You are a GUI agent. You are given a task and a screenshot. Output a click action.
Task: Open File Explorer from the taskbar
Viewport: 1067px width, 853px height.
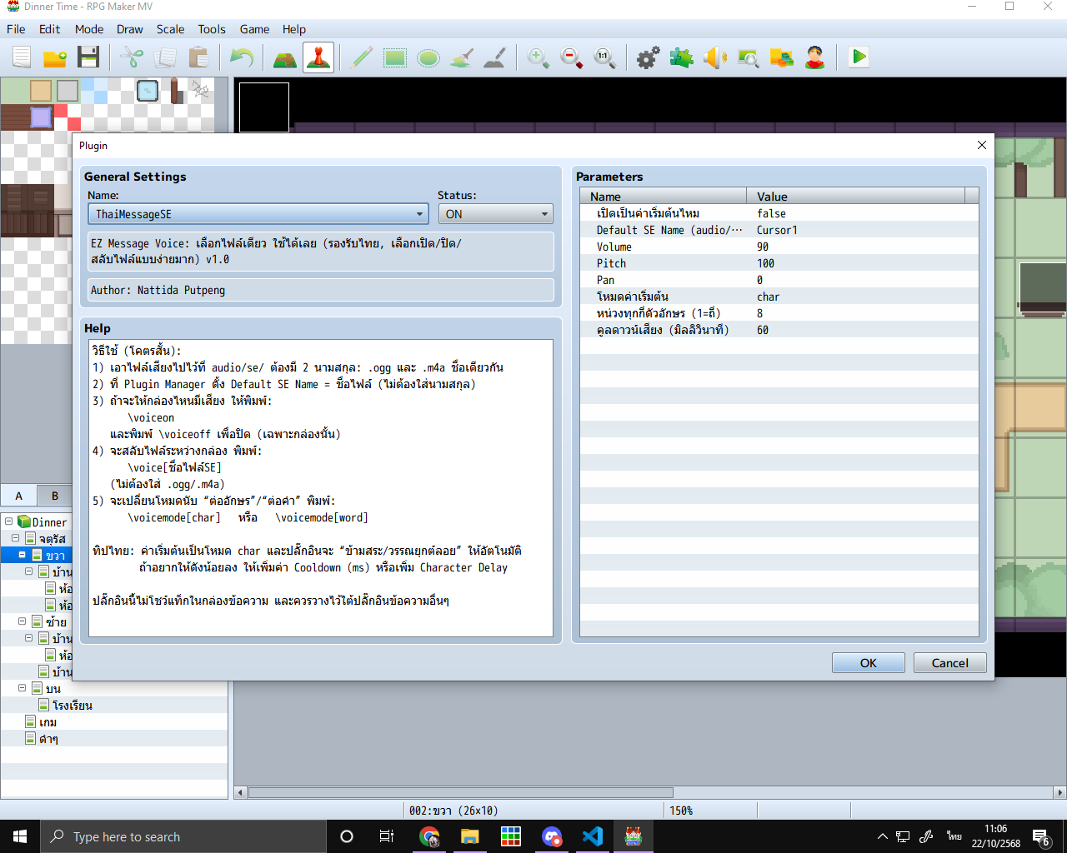[470, 836]
